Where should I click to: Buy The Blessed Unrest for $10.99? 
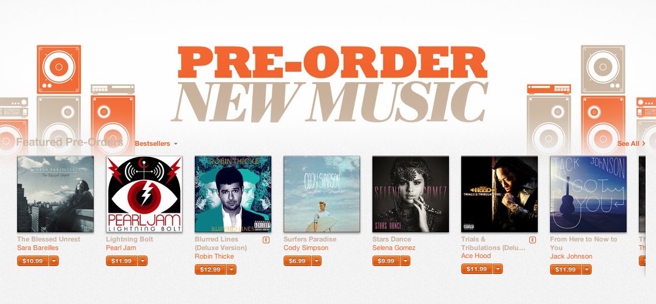(32, 261)
